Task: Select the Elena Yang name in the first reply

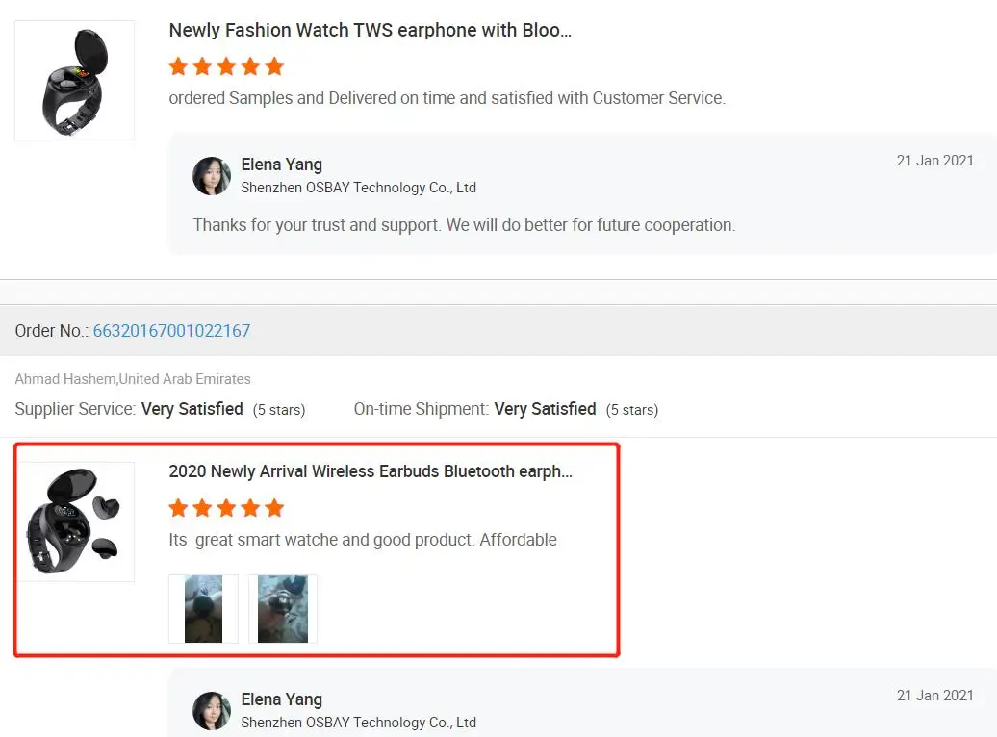Action: coord(281,165)
